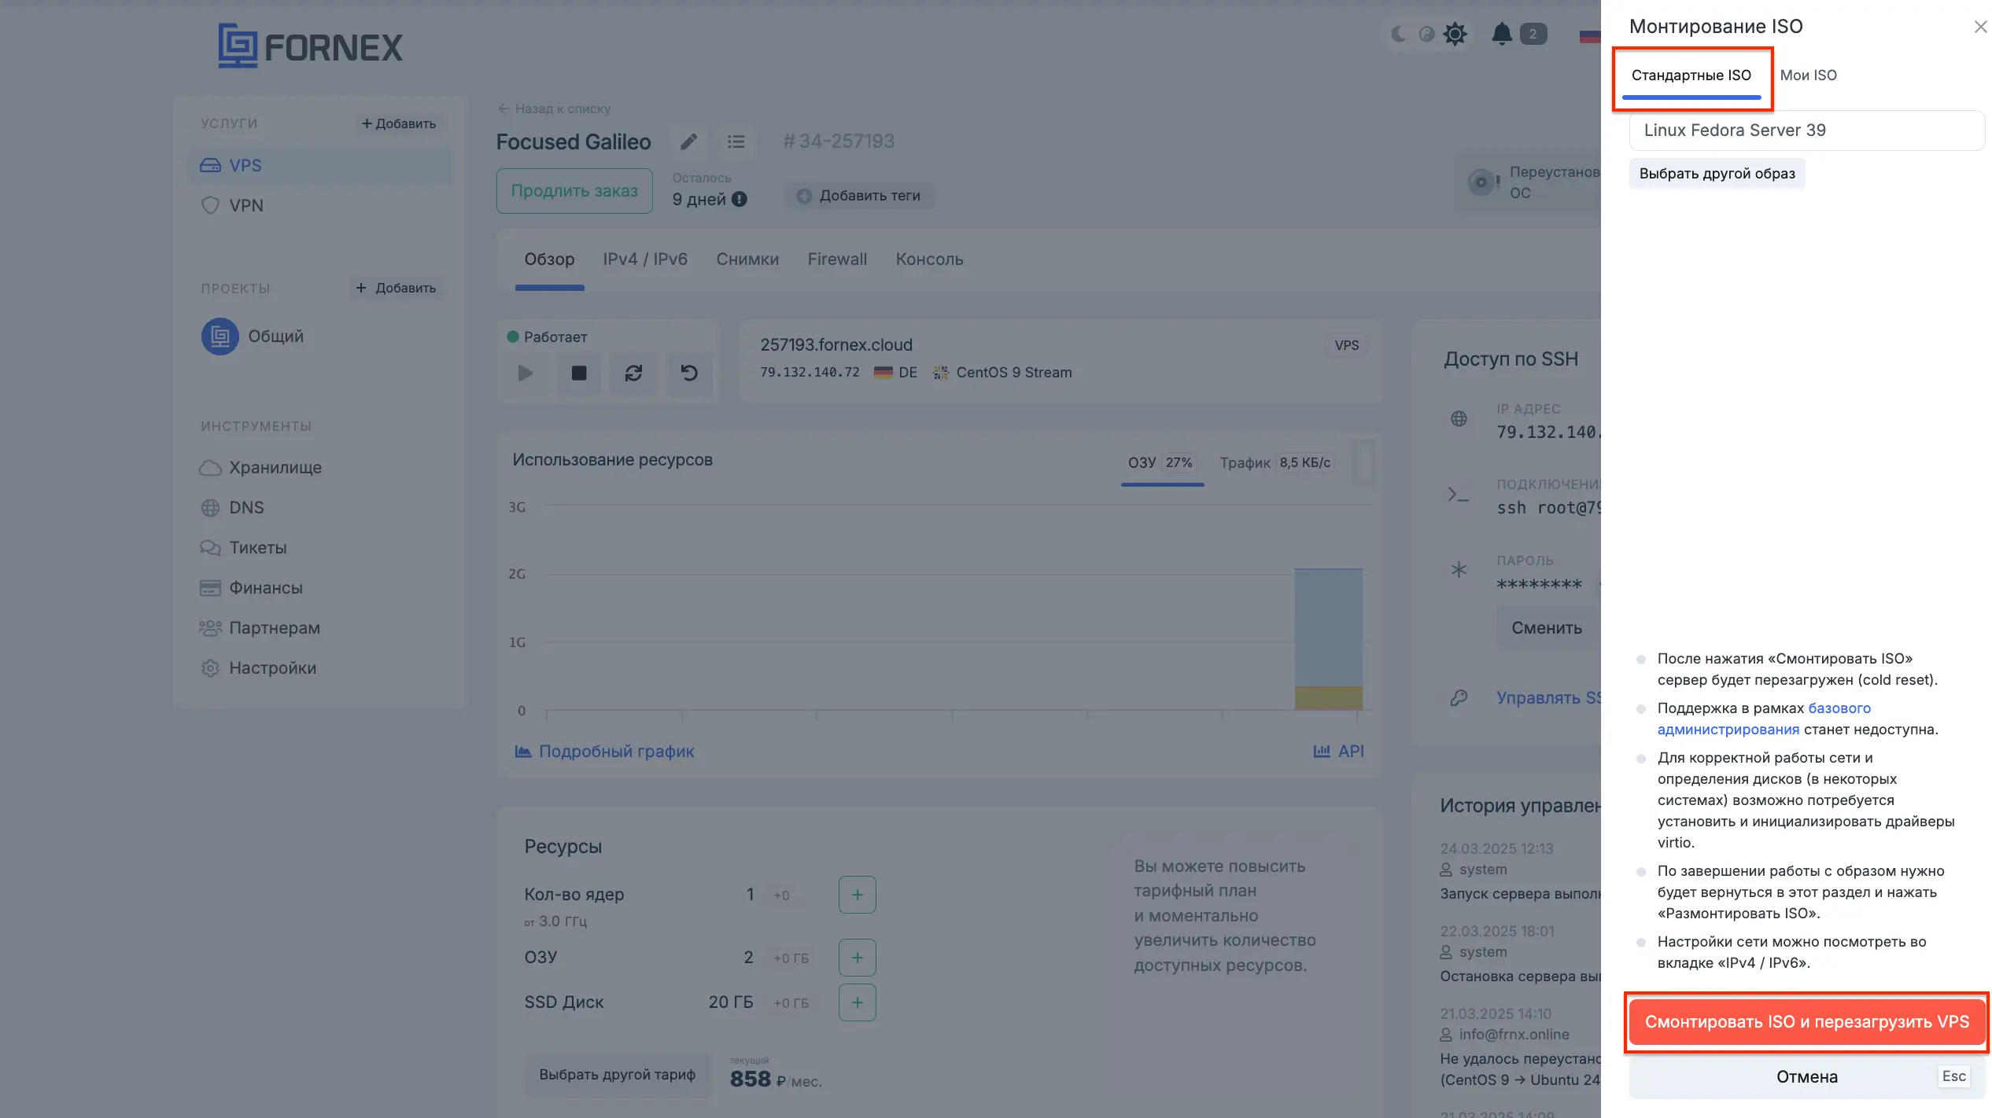Image resolution: width=1992 pixels, height=1118 pixels.
Task: Switch to the IPv4 / IPv6 tab
Action: click(x=645, y=259)
